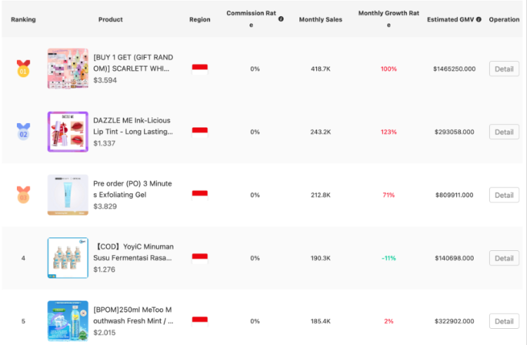Click the gold rank 01 medal icon
This screenshot has width=527, height=345.
23,69
